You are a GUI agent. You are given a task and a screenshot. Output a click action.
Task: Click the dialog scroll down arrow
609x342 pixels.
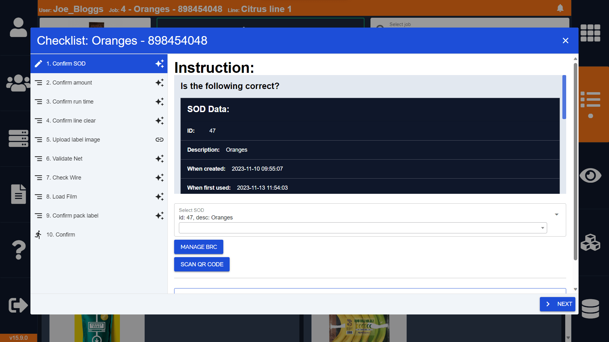point(575,289)
